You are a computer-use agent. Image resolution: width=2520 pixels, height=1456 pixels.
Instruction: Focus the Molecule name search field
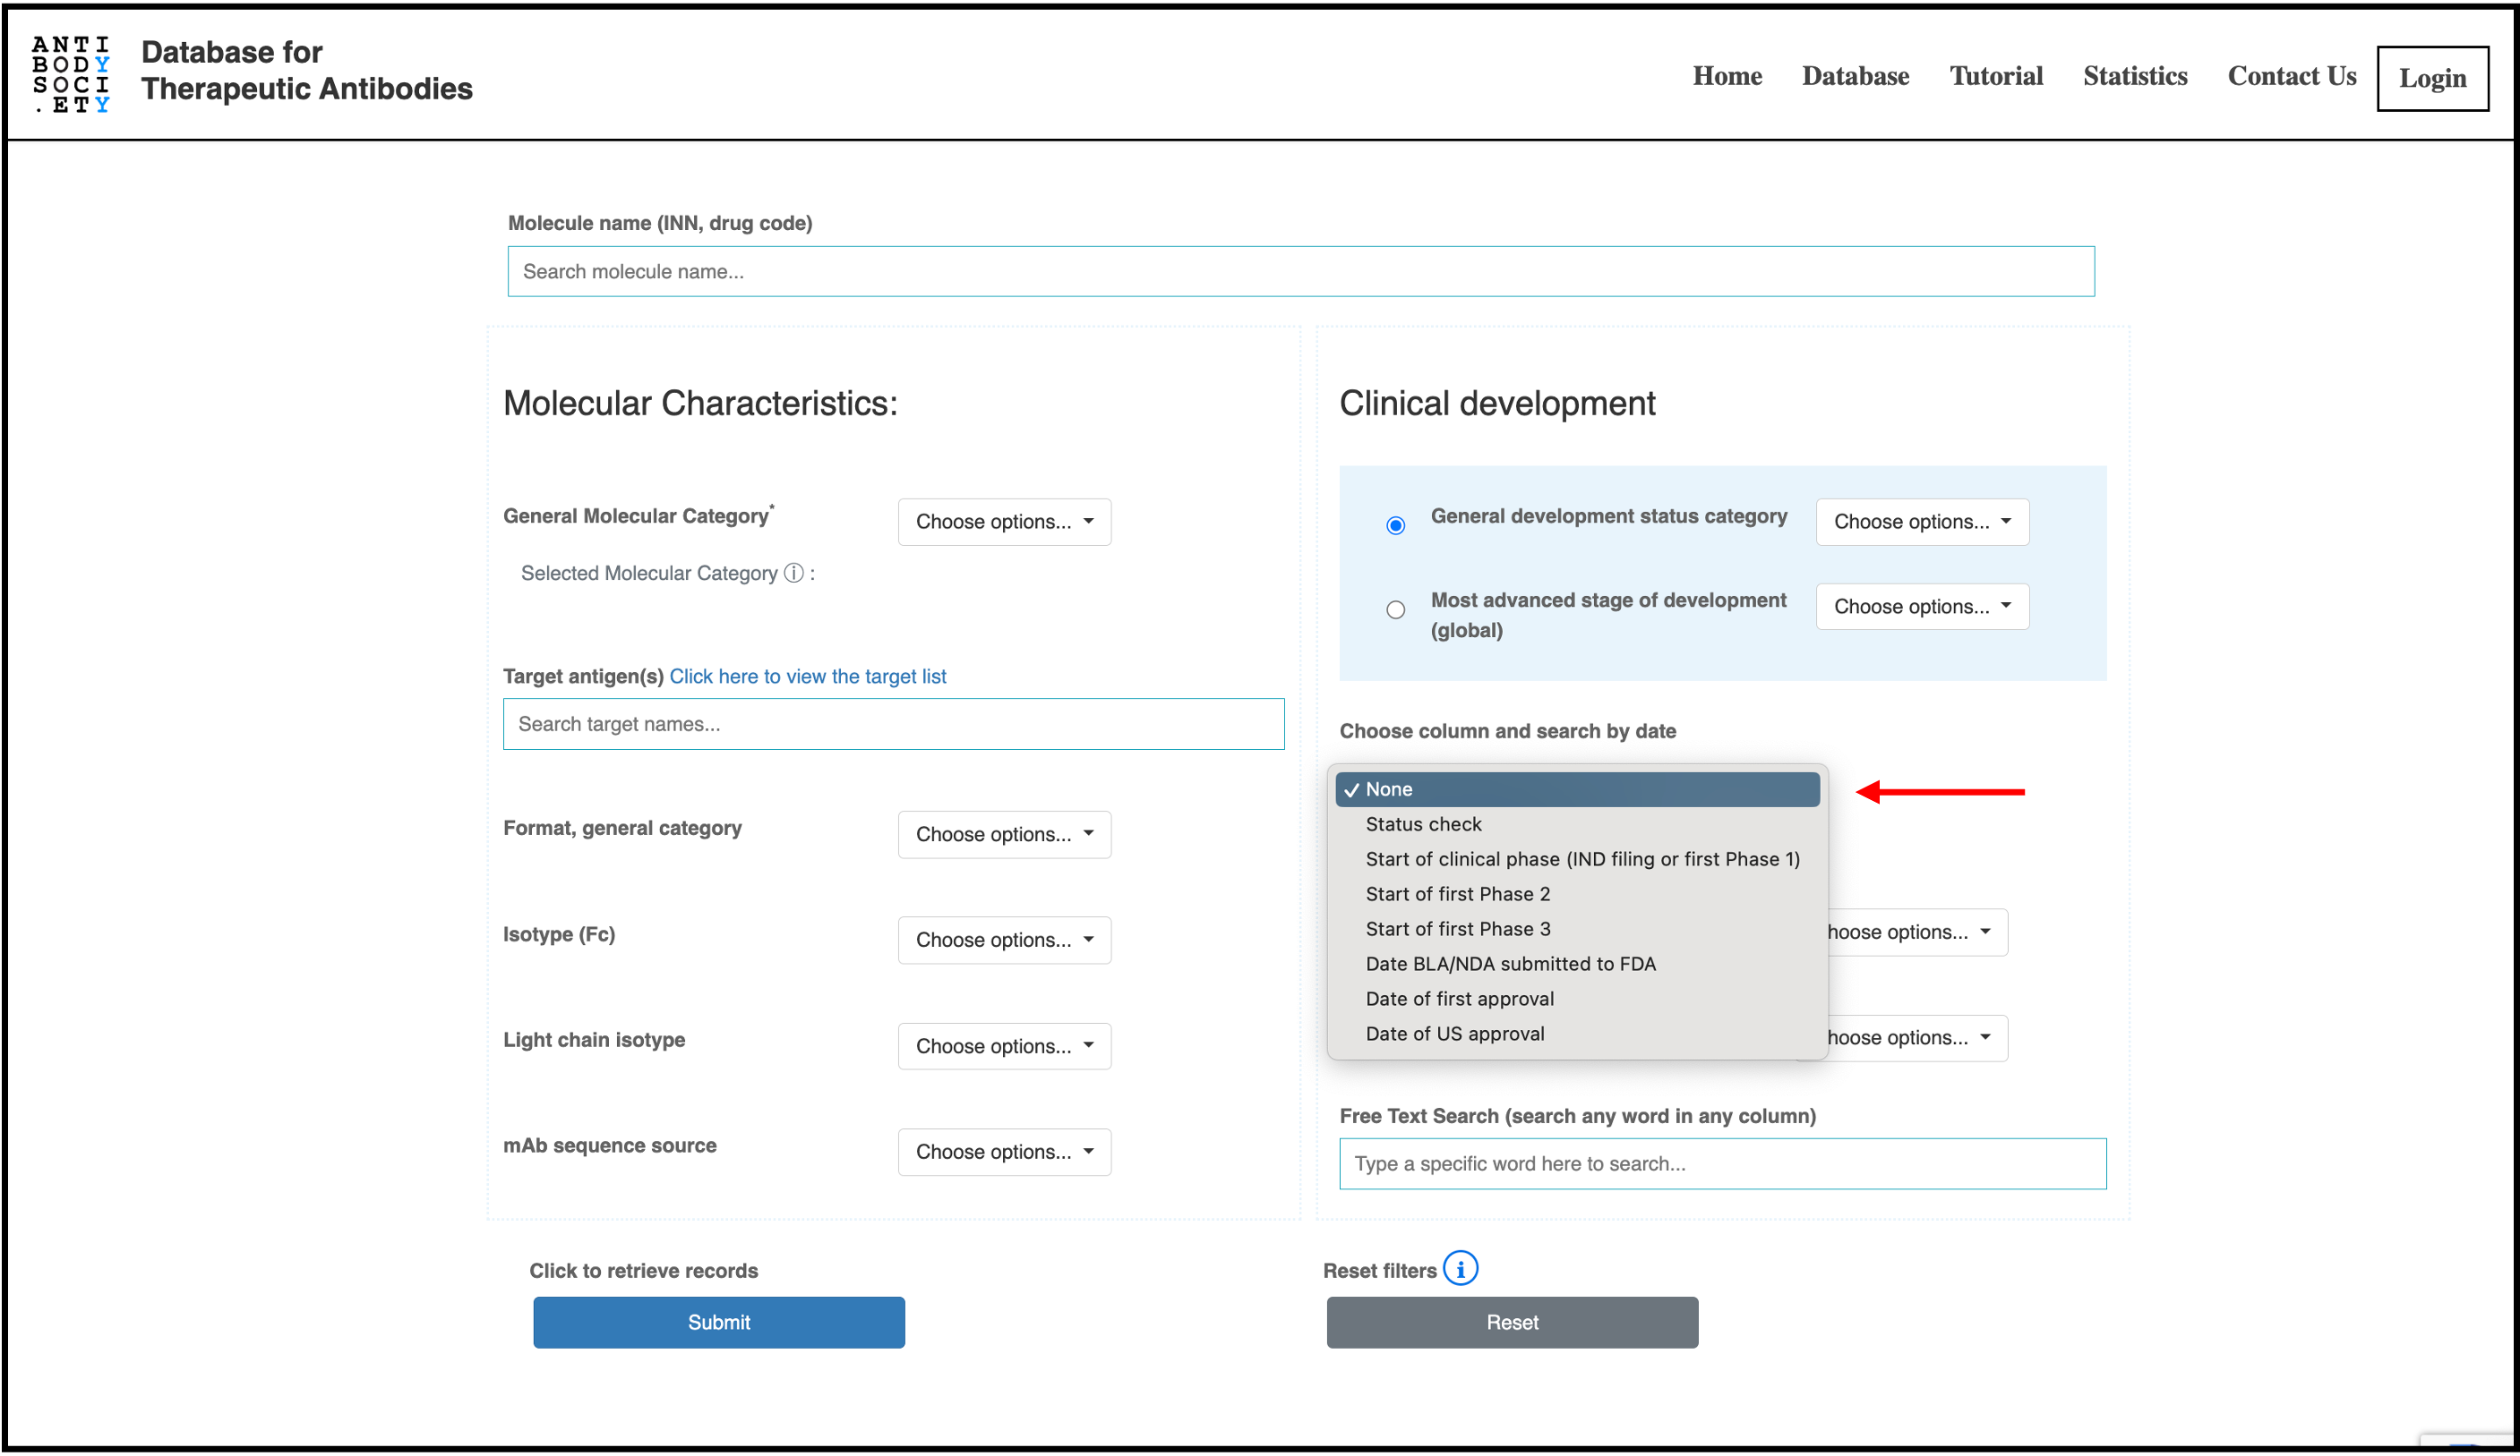1300,271
